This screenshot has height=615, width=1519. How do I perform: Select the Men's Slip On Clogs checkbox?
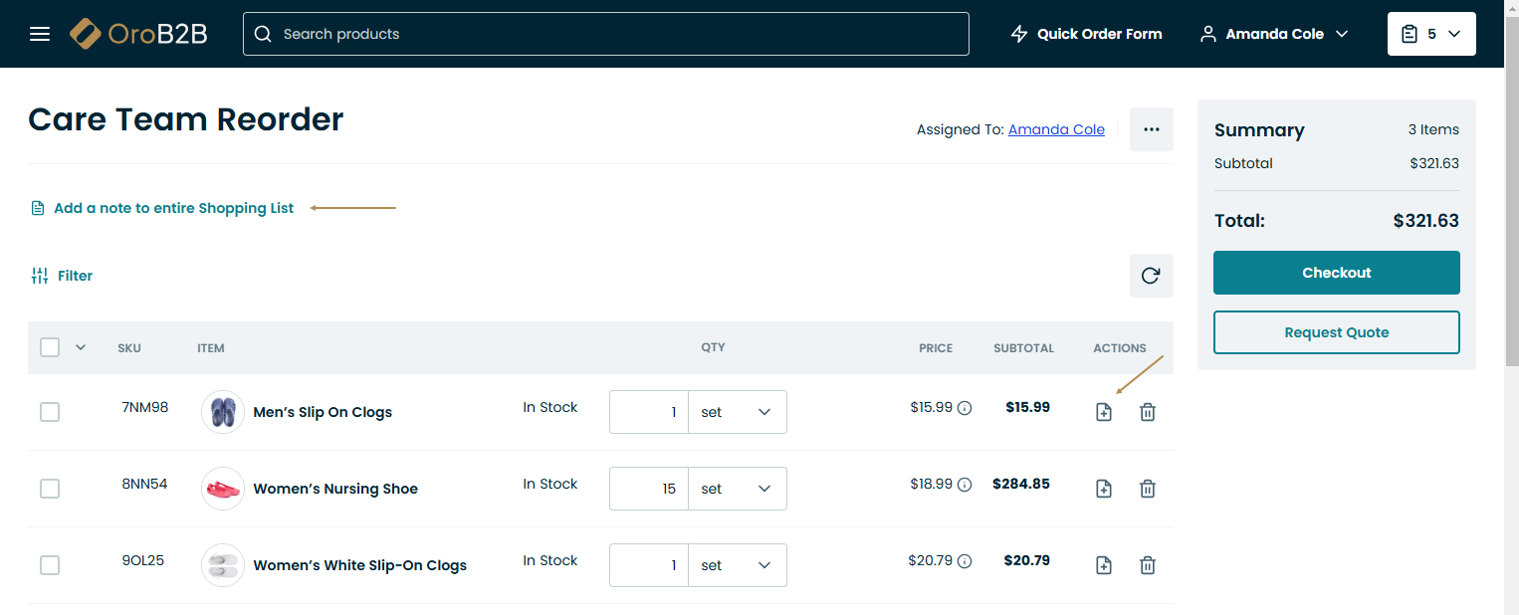50,412
